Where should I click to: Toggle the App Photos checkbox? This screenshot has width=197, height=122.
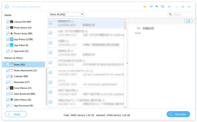click(8, 39)
